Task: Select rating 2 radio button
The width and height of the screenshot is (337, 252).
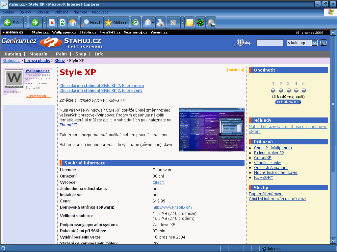Action: (x=281, y=90)
